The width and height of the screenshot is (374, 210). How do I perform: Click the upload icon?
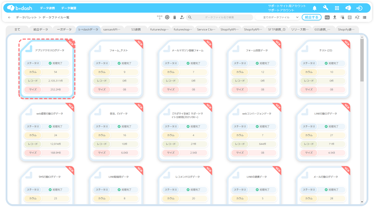click(335, 17)
